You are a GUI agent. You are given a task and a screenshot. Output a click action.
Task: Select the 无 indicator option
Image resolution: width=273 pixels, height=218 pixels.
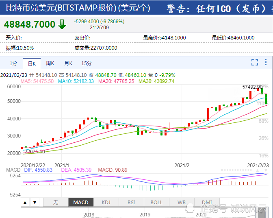(56, 202)
